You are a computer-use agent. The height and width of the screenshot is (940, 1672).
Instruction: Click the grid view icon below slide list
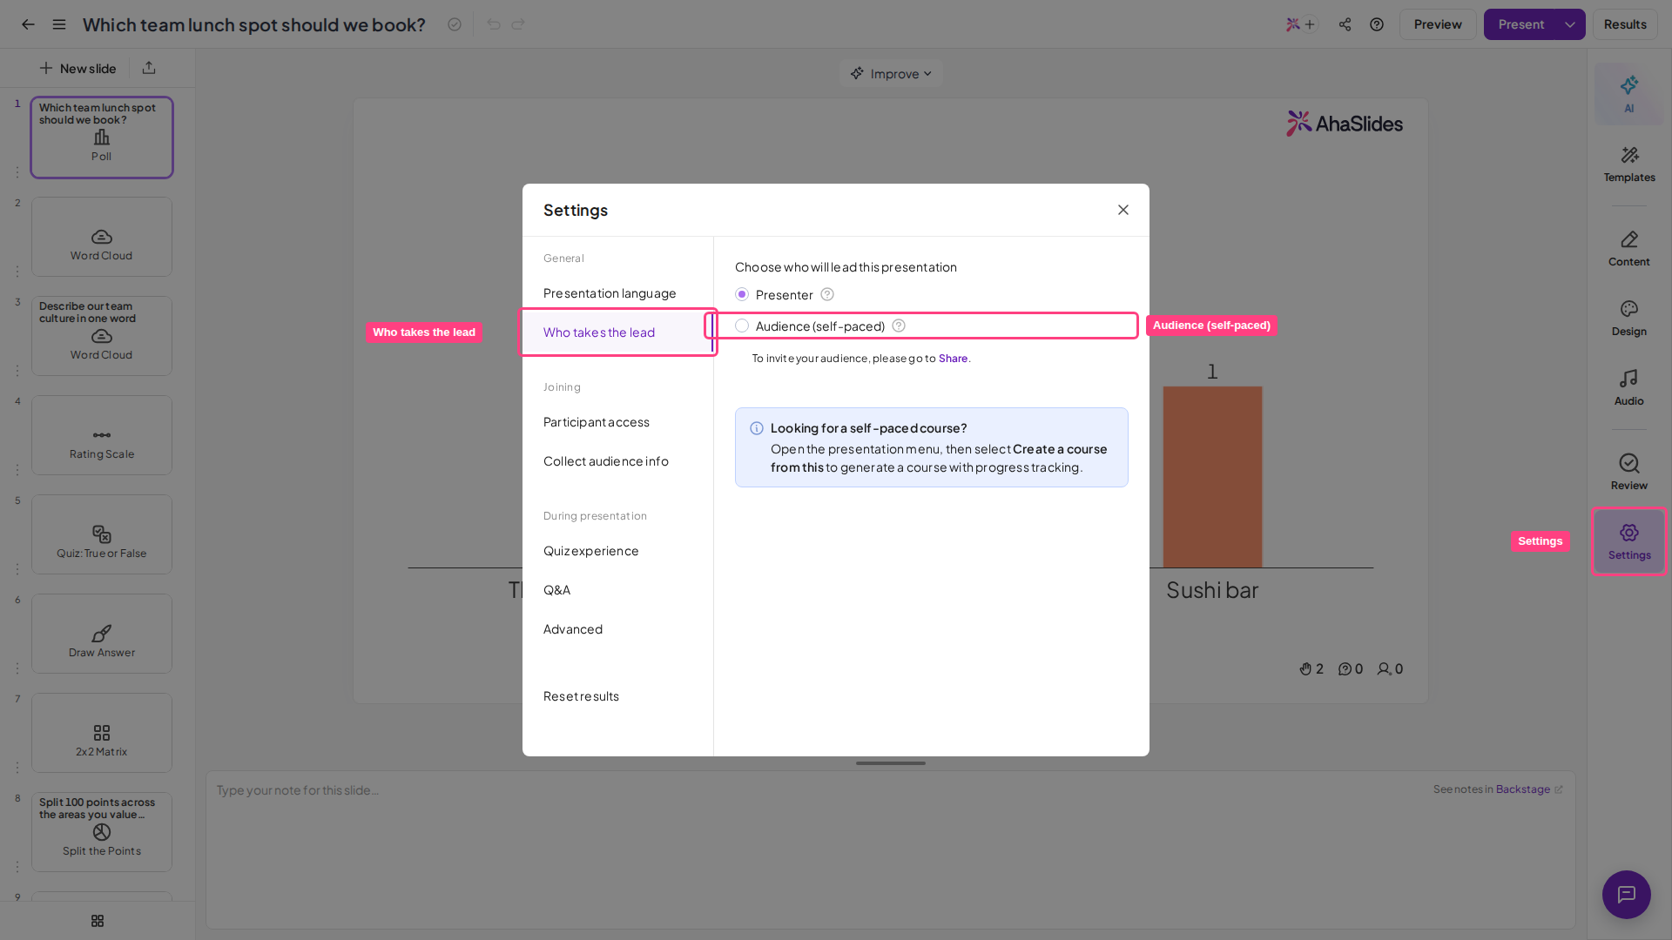tap(98, 921)
